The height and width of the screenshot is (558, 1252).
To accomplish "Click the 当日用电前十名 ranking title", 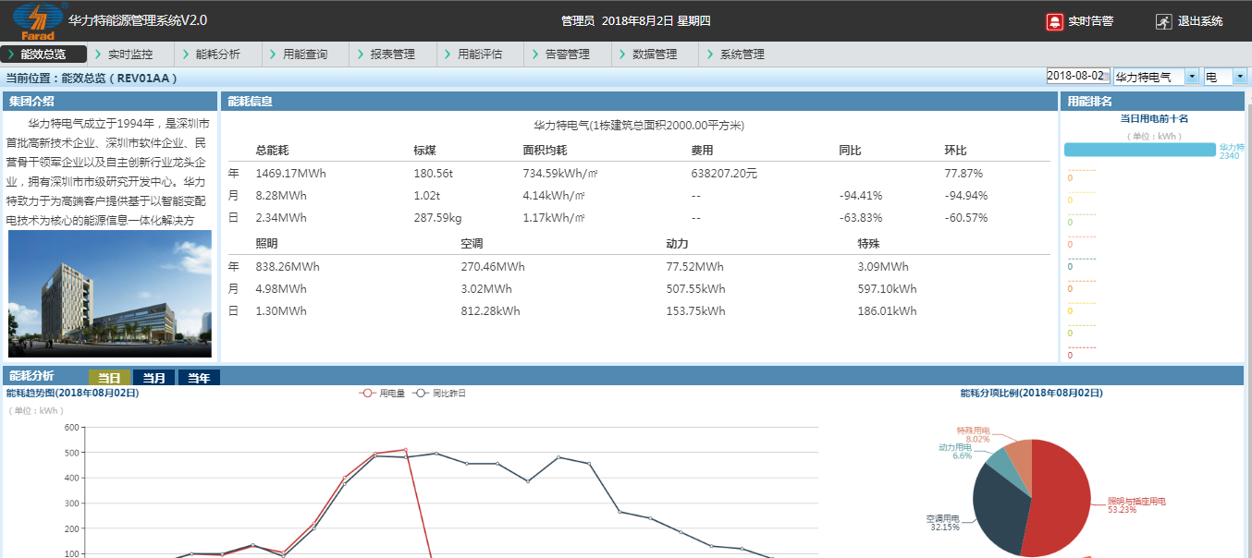I will coord(1154,118).
